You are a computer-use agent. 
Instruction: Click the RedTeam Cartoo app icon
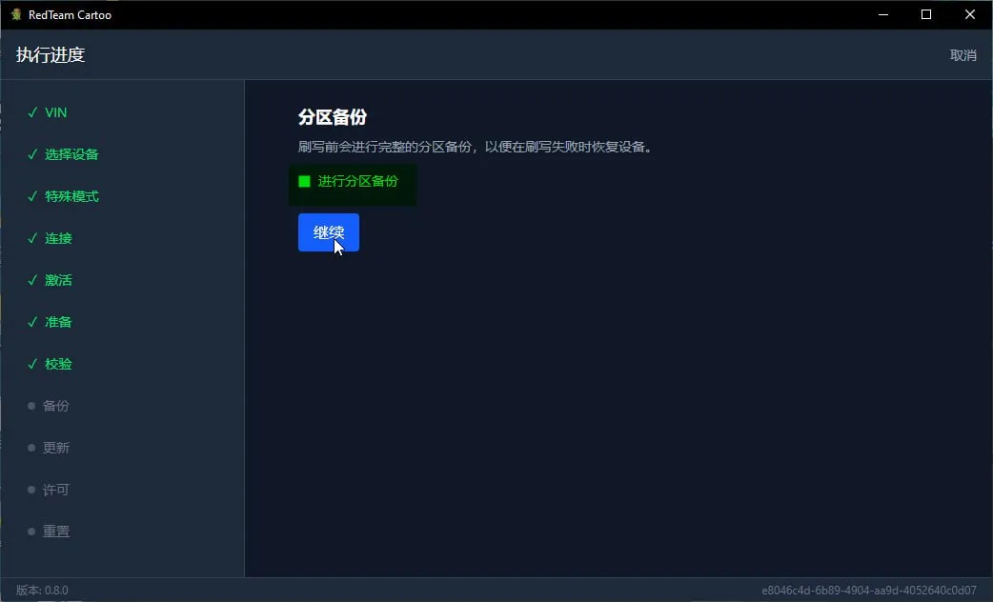tap(16, 14)
